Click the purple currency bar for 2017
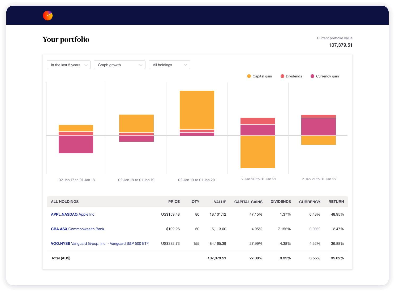The height and width of the screenshot is (292, 395). click(x=76, y=145)
